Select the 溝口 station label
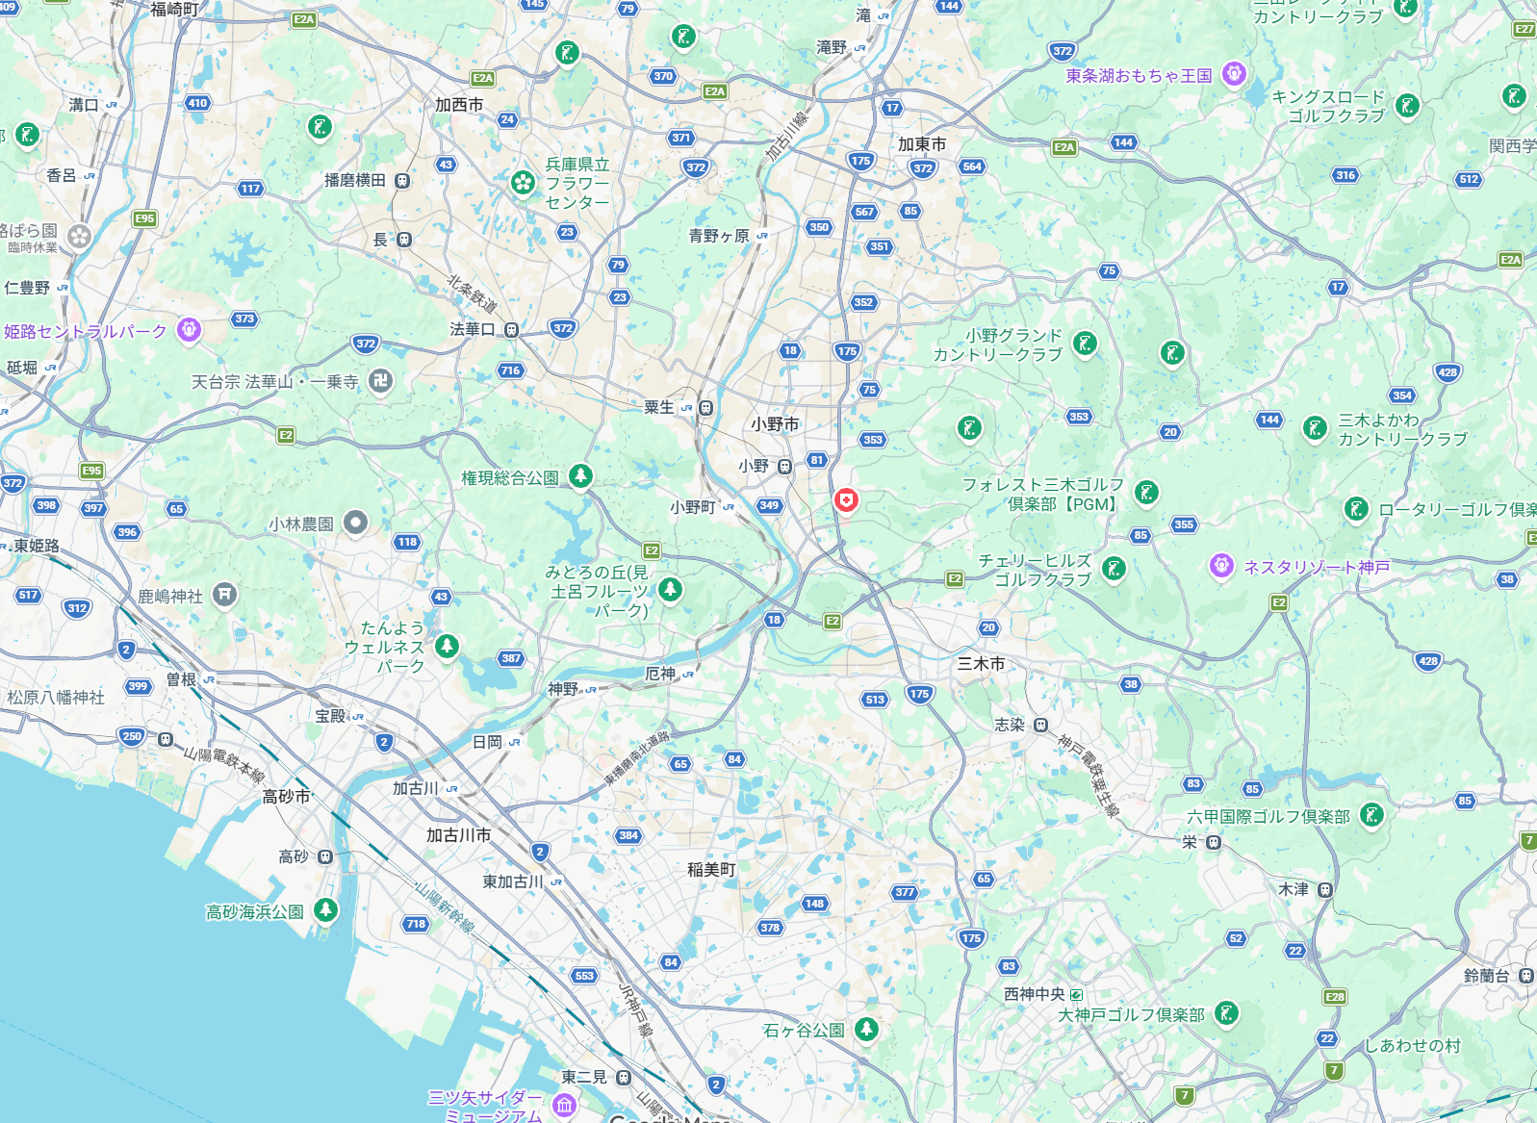The width and height of the screenshot is (1537, 1123). 84,105
